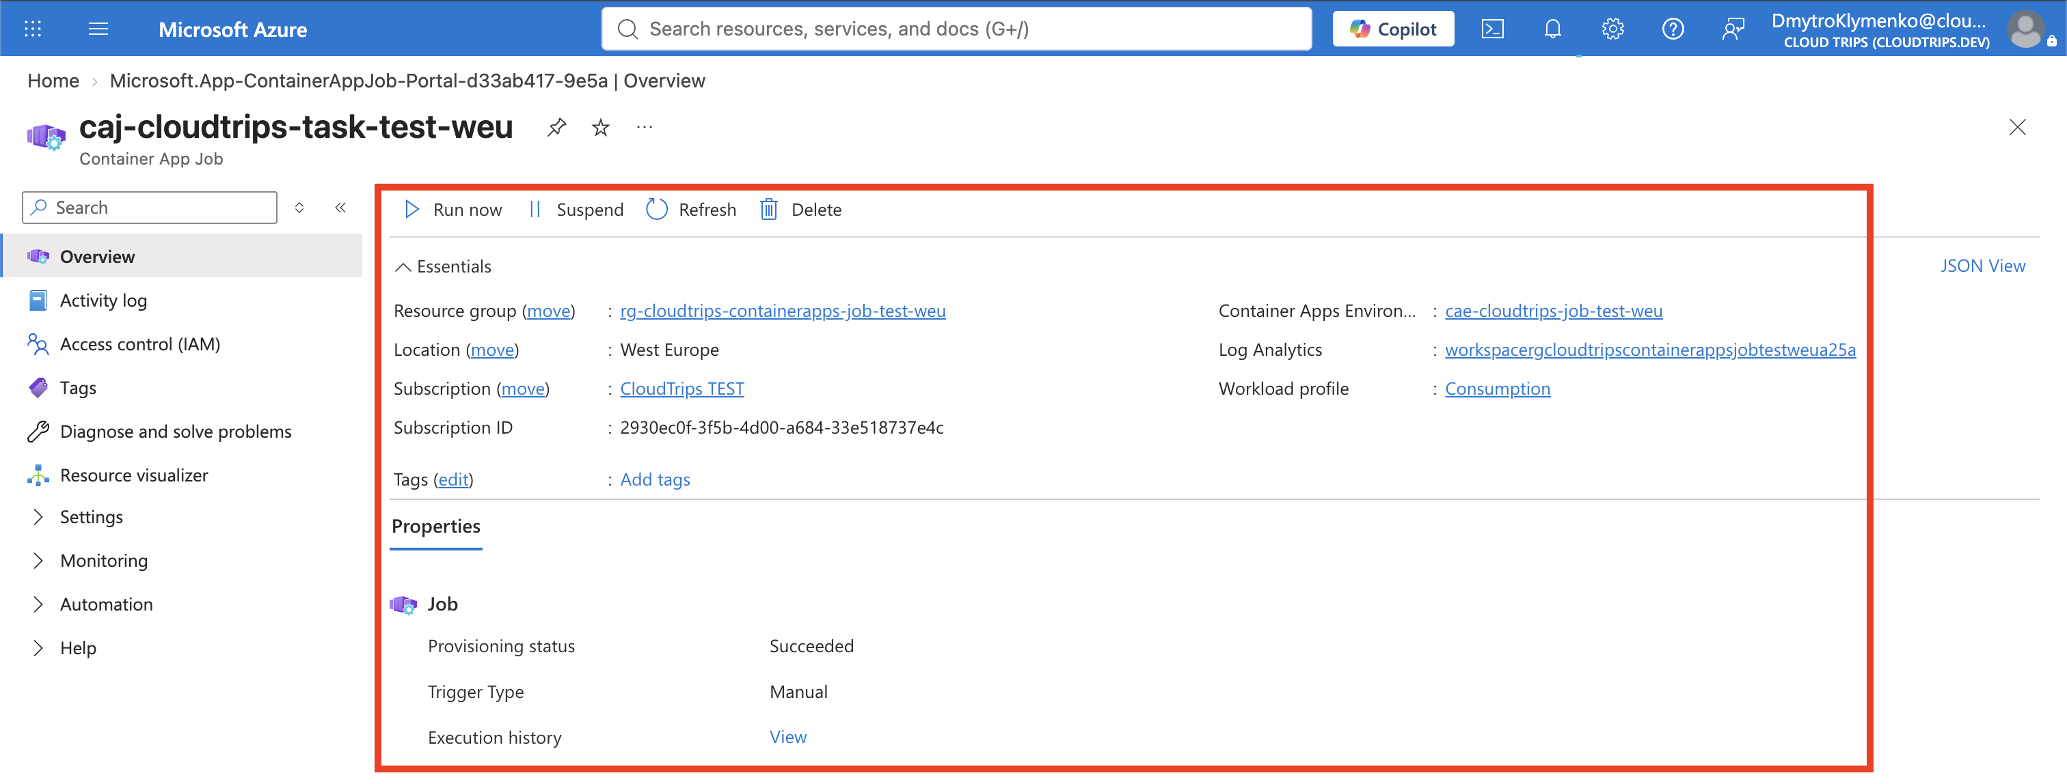
Task: Click Add tags link
Action: [x=655, y=479]
